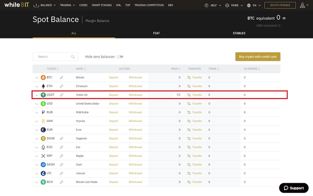Click the transfer arrows icon in EUR row
The width and height of the screenshot is (313, 196).
click(x=189, y=130)
